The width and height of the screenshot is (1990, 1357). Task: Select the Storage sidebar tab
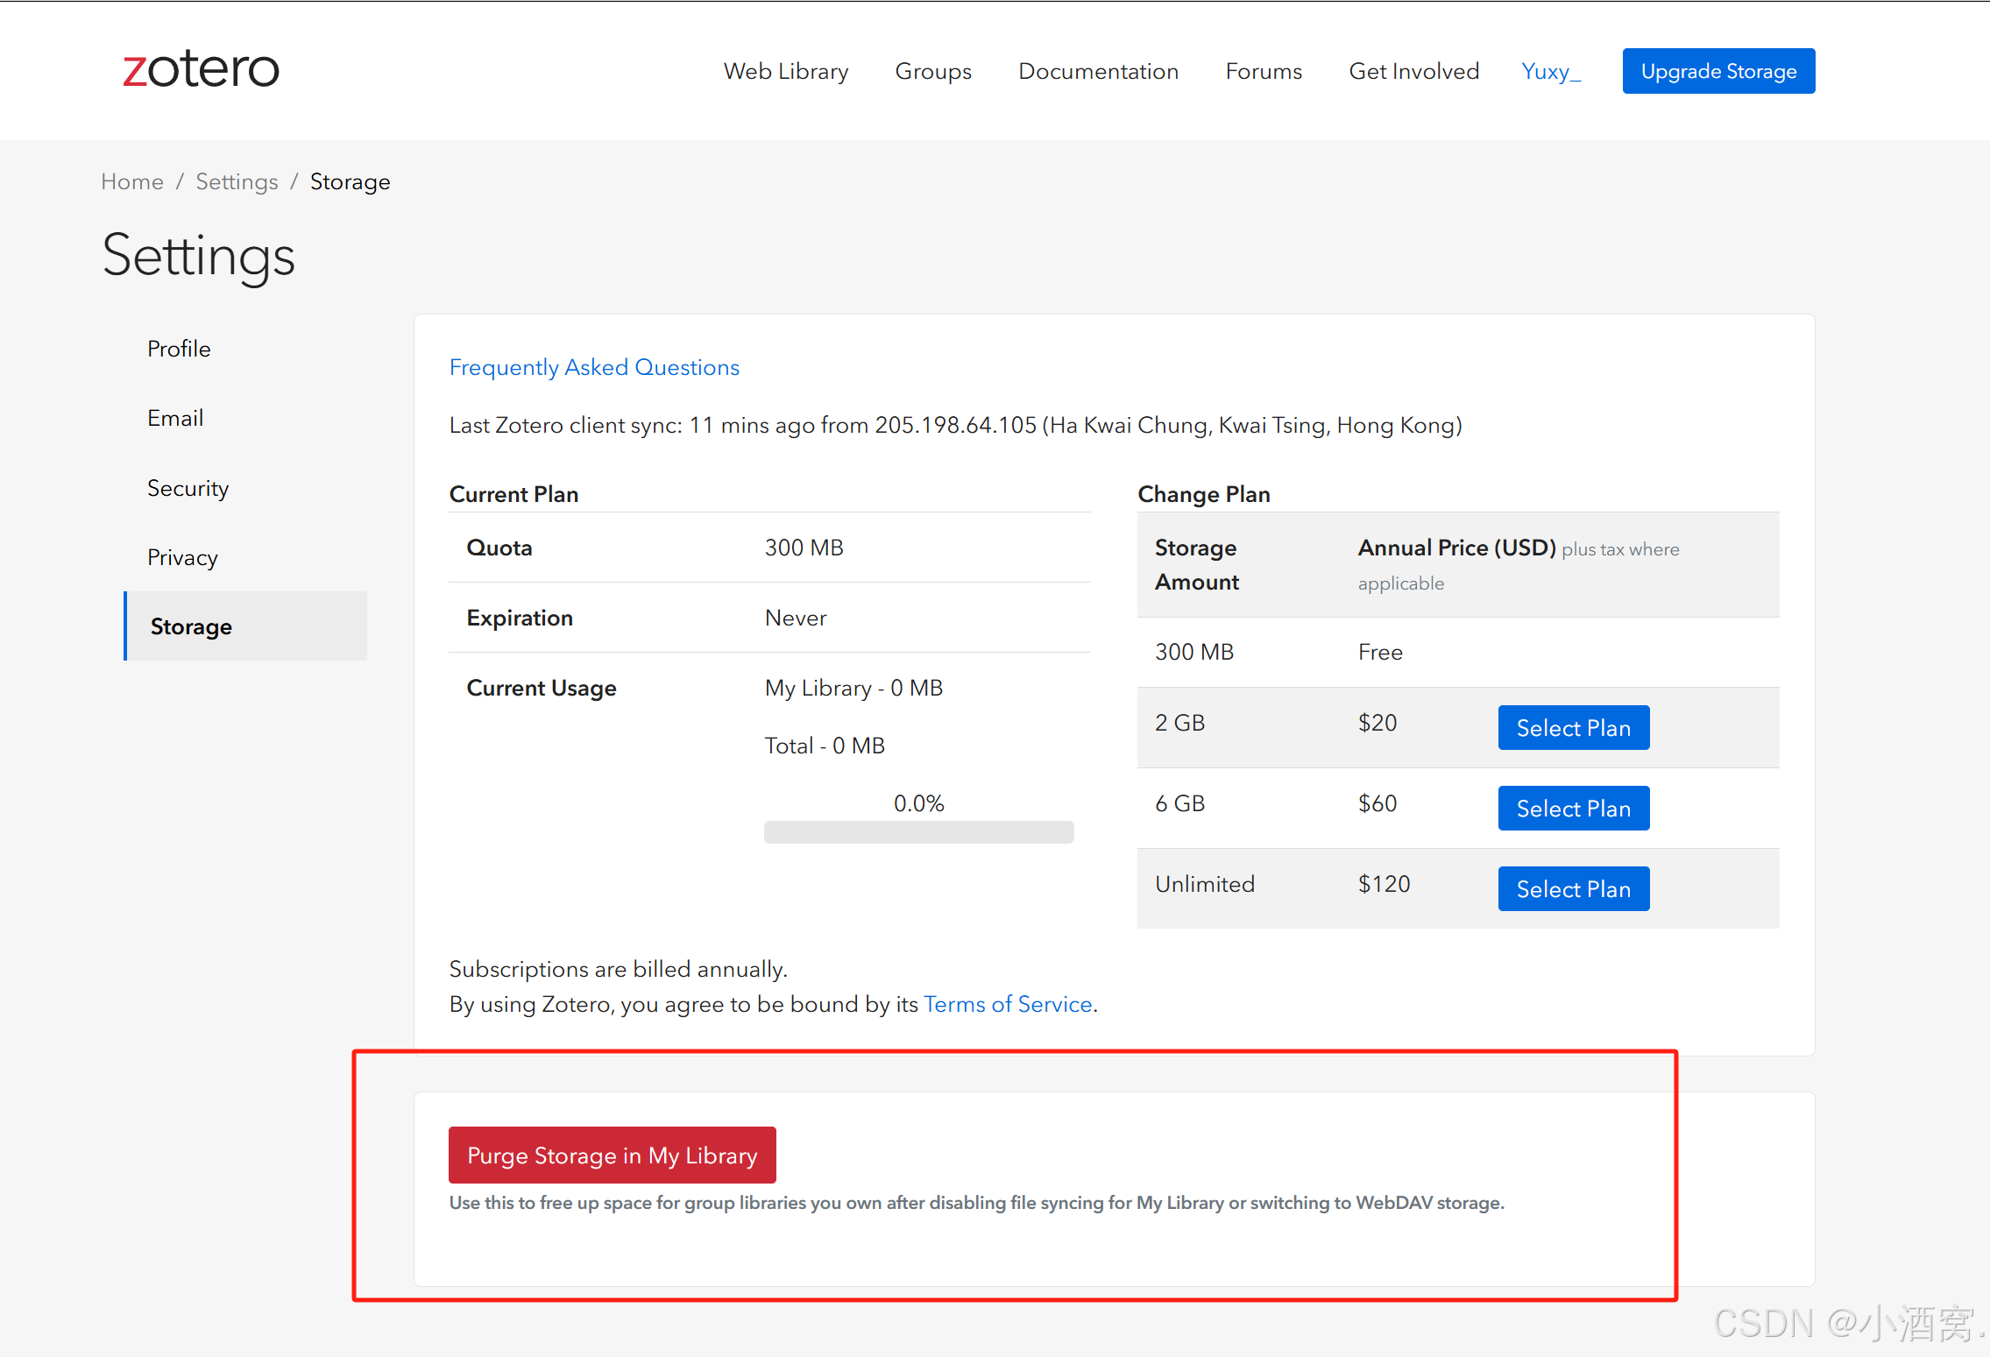coord(191,626)
